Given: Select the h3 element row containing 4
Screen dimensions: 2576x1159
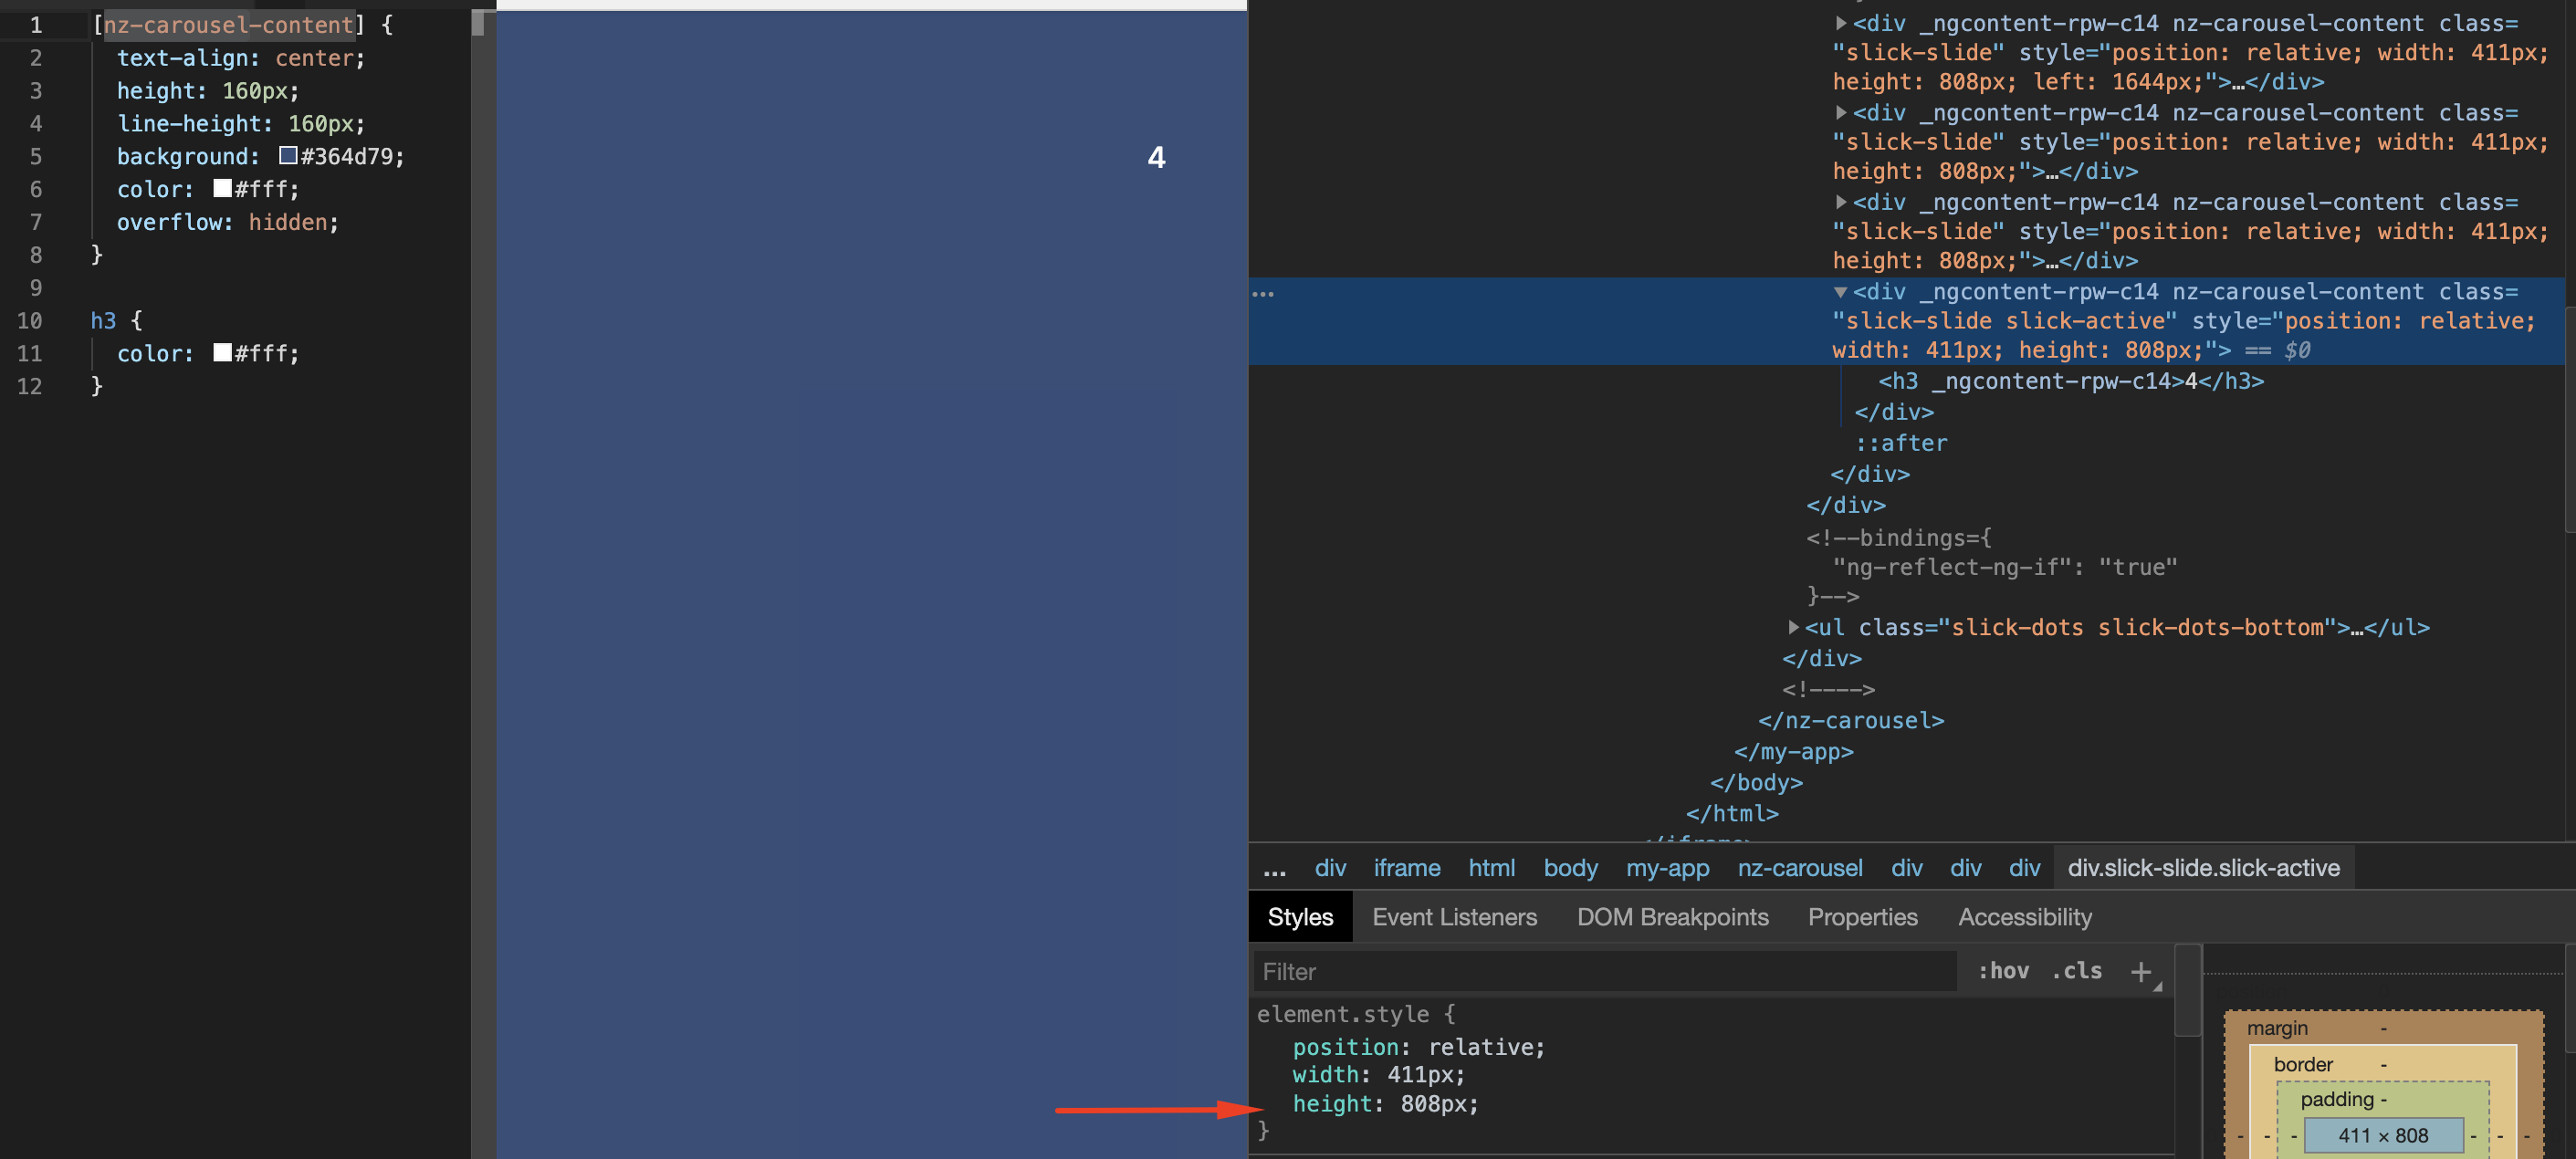Looking at the screenshot, I should coord(2070,381).
